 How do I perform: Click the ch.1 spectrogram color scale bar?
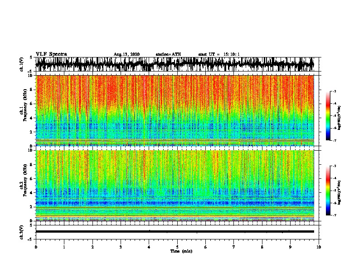328,116
